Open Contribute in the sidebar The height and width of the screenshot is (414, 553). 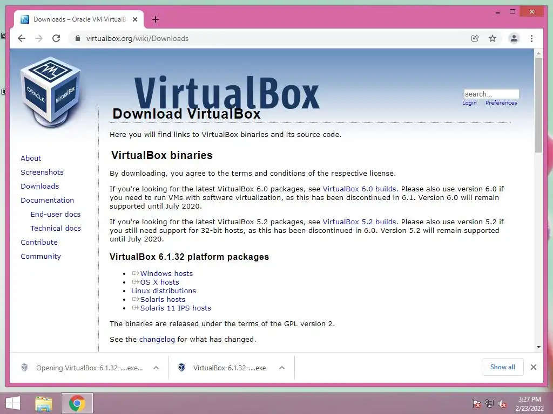tap(39, 243)
